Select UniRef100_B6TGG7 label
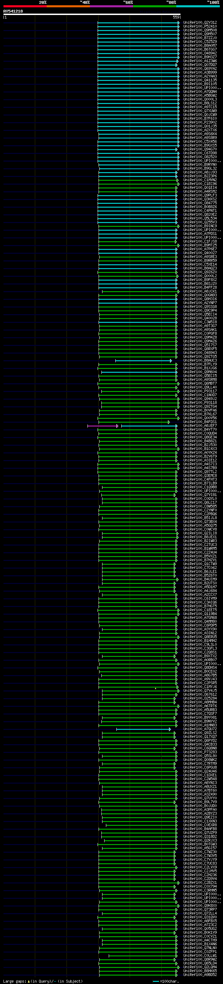 point(200,49)
